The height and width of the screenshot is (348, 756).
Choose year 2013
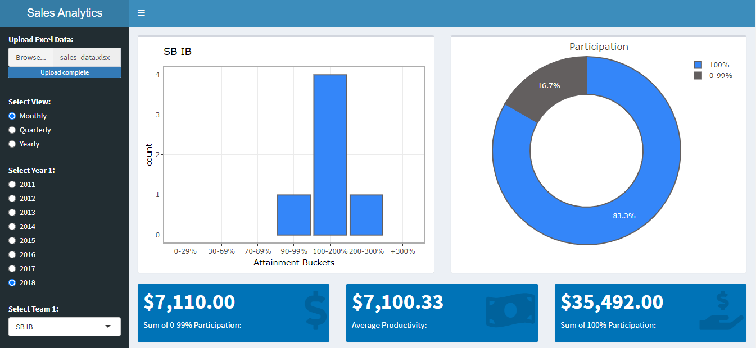(x=12, y=212)
